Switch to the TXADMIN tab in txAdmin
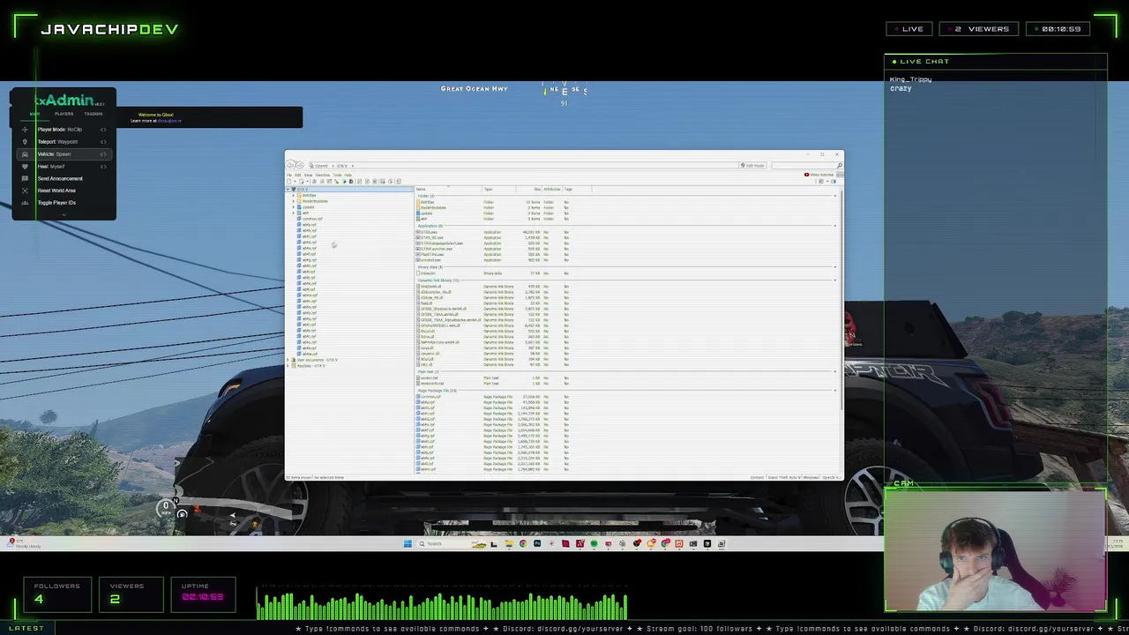The image size is (1129, 635). [x=93, y=114]
